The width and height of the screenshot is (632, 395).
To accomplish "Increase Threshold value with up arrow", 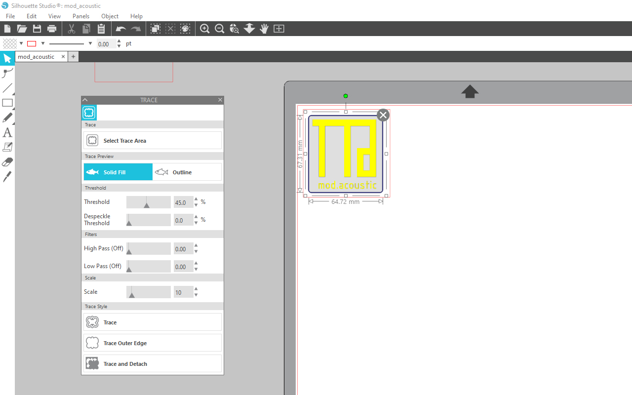I will click(197, 199).
